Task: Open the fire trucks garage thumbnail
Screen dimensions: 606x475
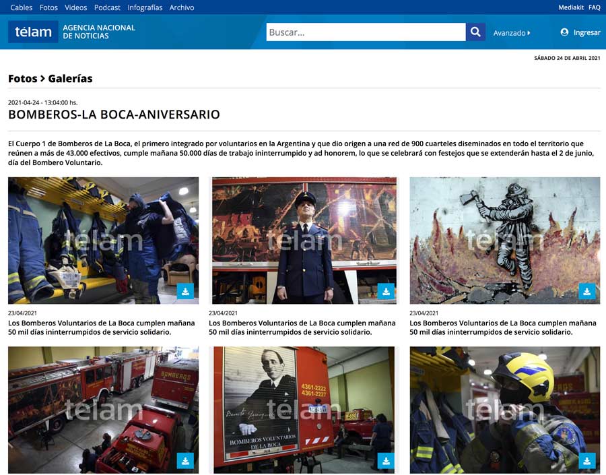Action: click(x=103, y=410)
